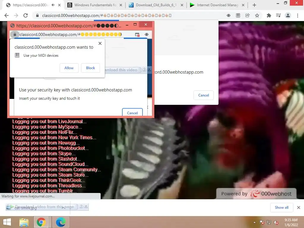Dismiss the MIDI permission prompt
The image size is (304, 228).
100,43
